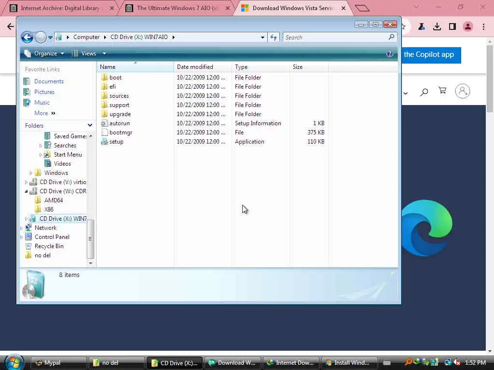The image size is (494, 370).
Task: Select the setup application icon
Action: point(105,142)
